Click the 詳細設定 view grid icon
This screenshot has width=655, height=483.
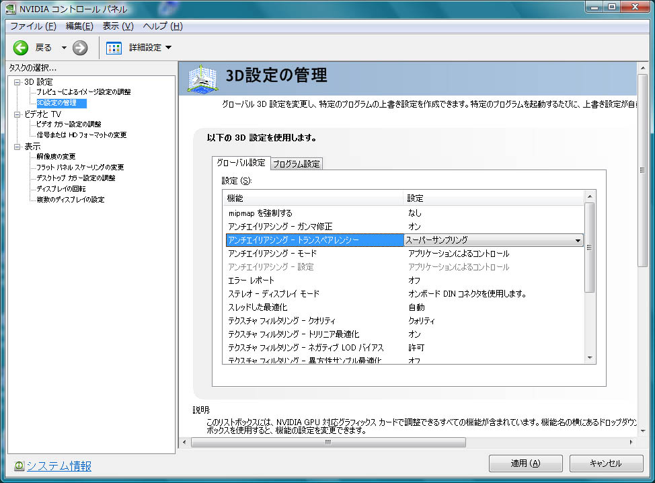coord(114,48)
